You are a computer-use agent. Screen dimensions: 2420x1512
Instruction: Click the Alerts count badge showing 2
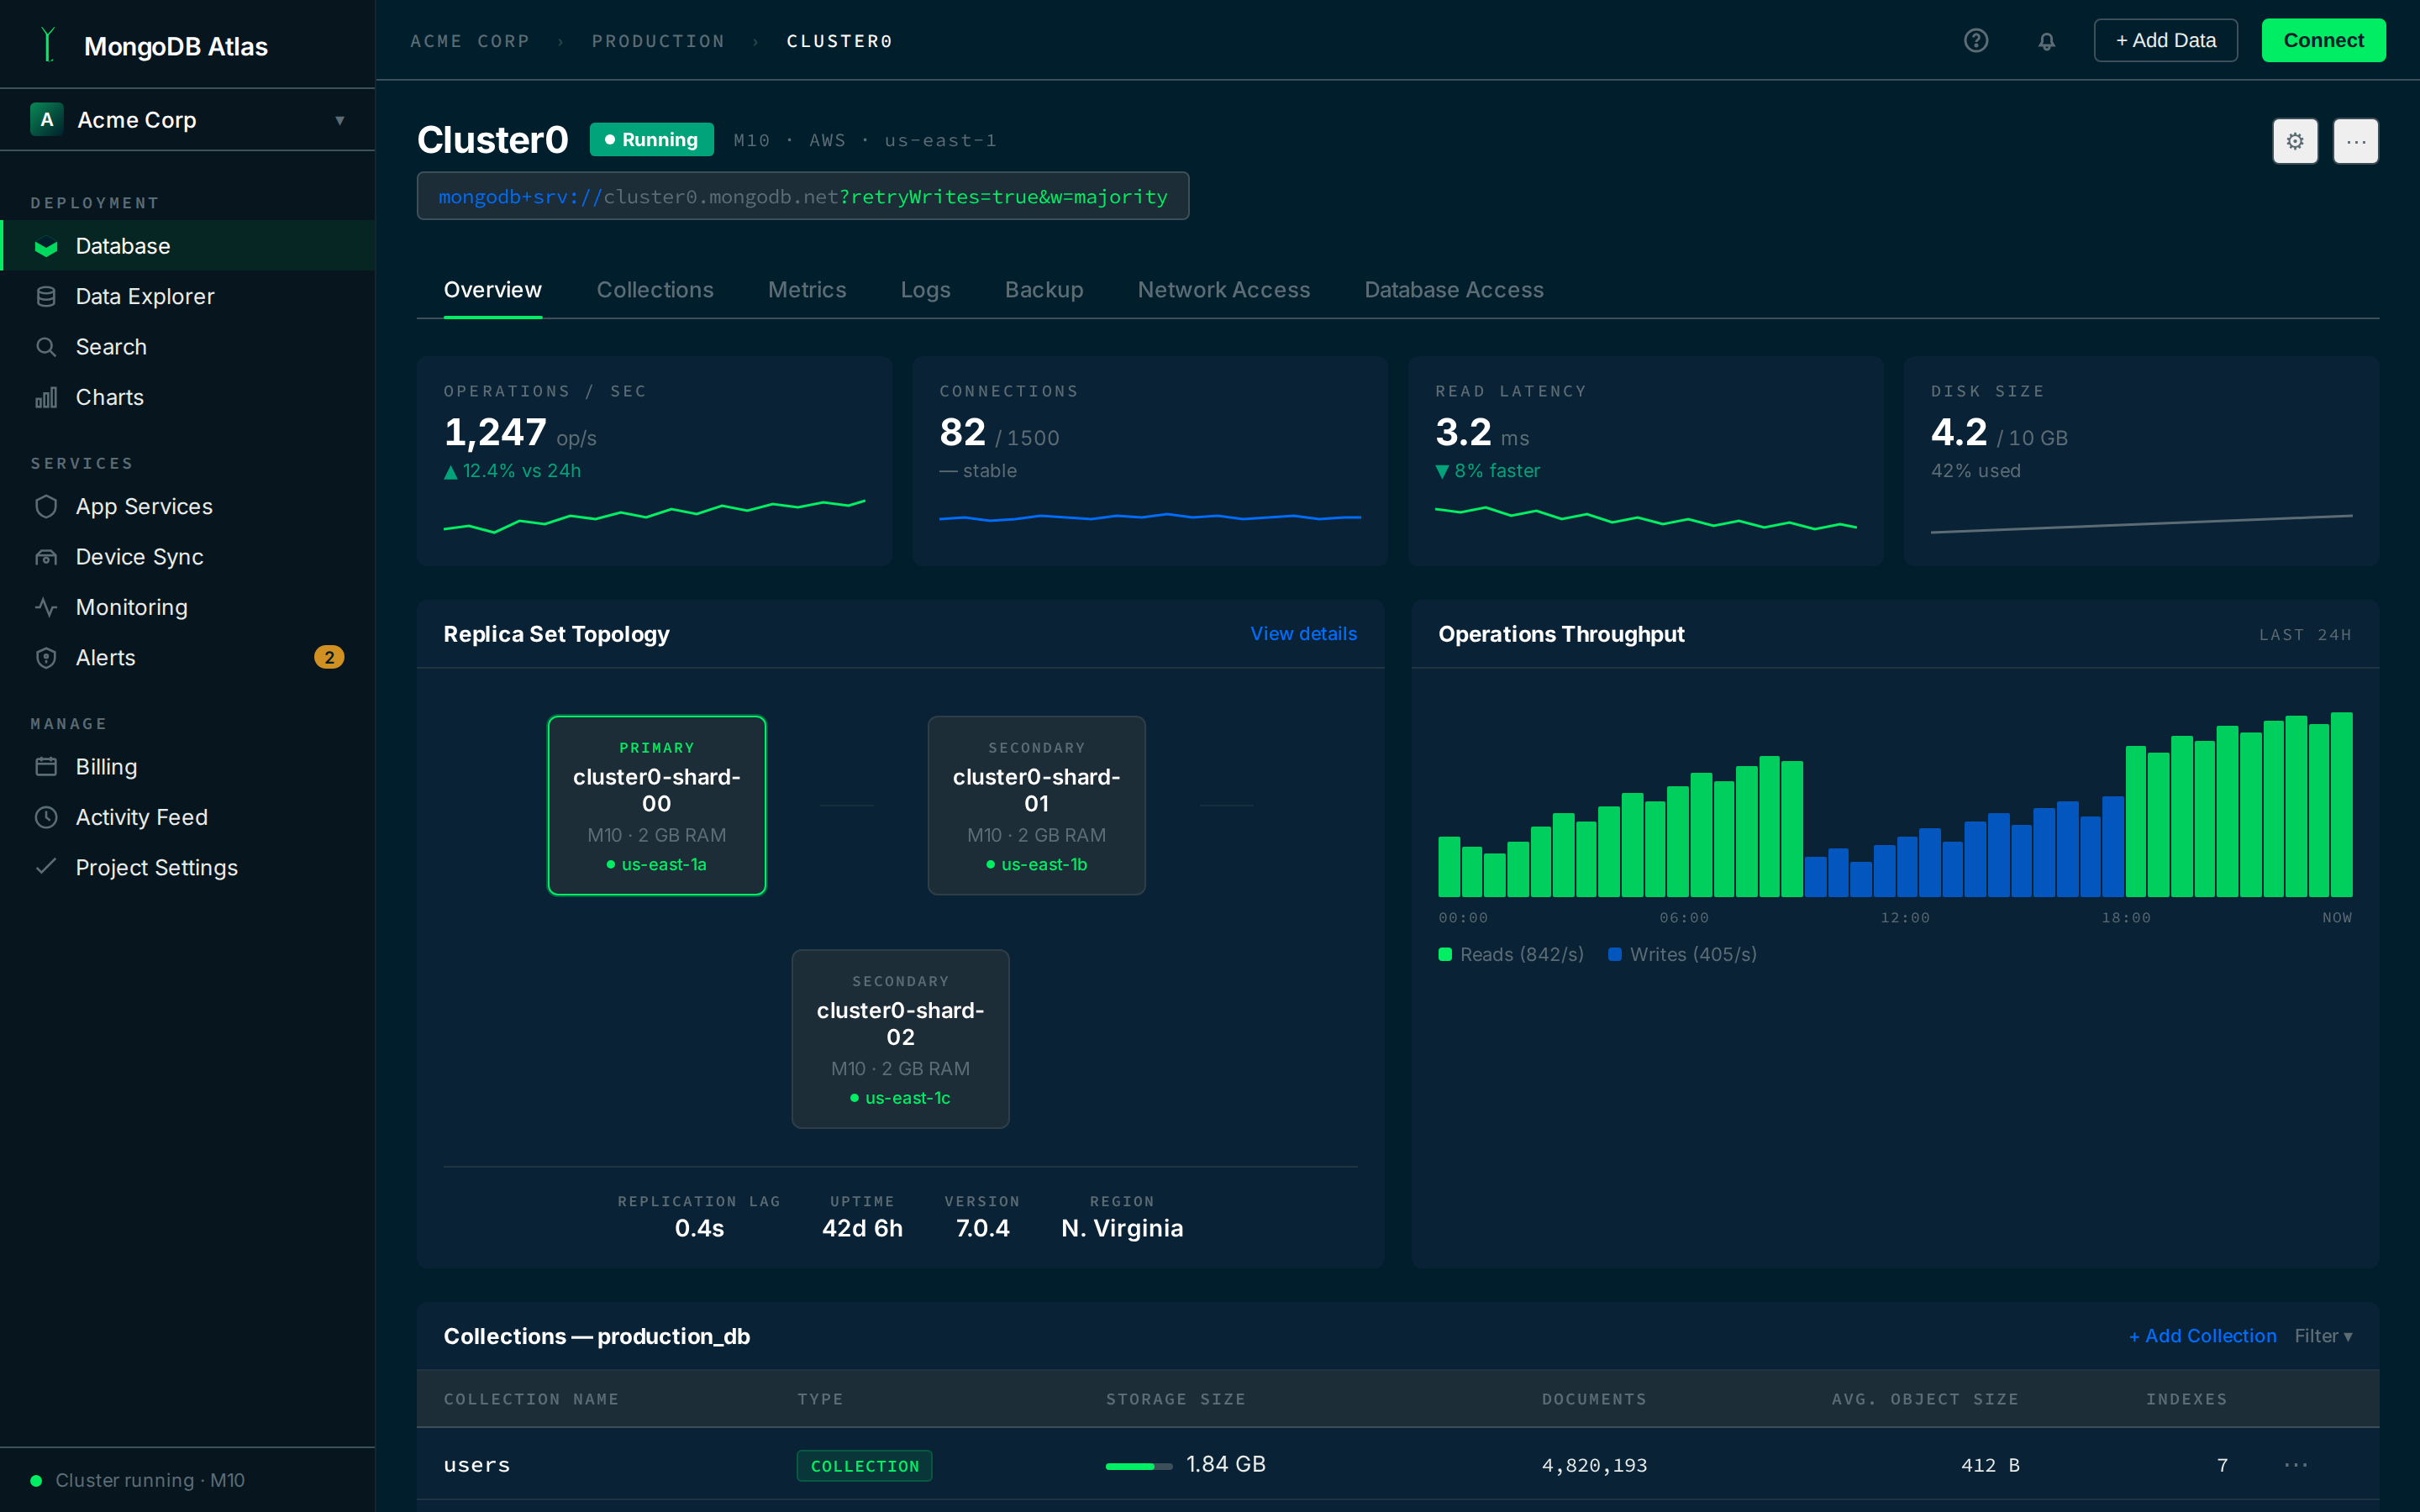point(329,657)
